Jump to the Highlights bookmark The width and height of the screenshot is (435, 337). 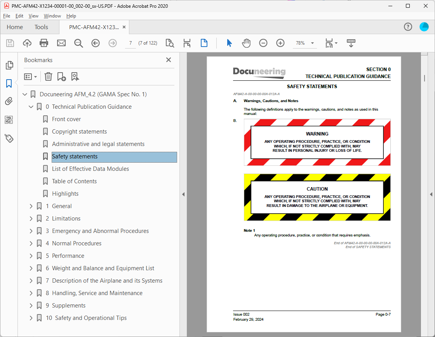[65, 194]
